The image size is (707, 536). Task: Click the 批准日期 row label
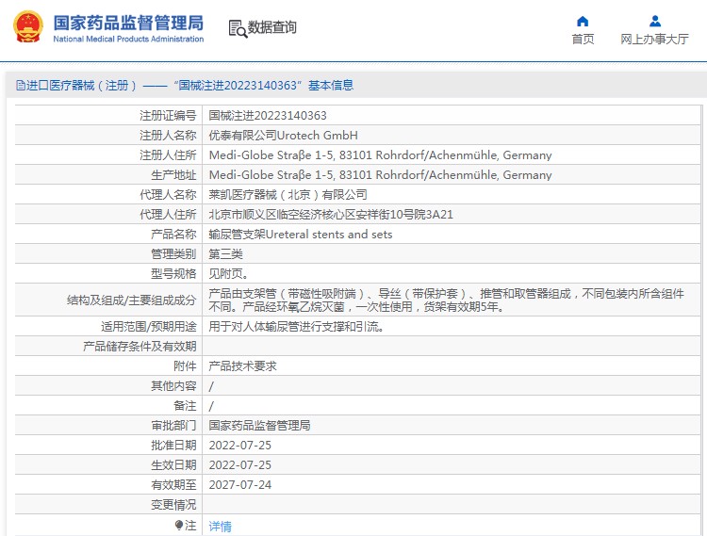(173, 446)
